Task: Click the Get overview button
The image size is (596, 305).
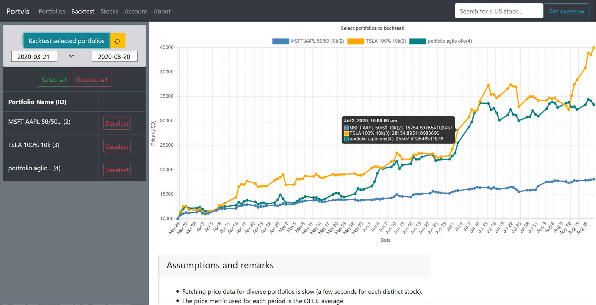Action: click(566, 11)
